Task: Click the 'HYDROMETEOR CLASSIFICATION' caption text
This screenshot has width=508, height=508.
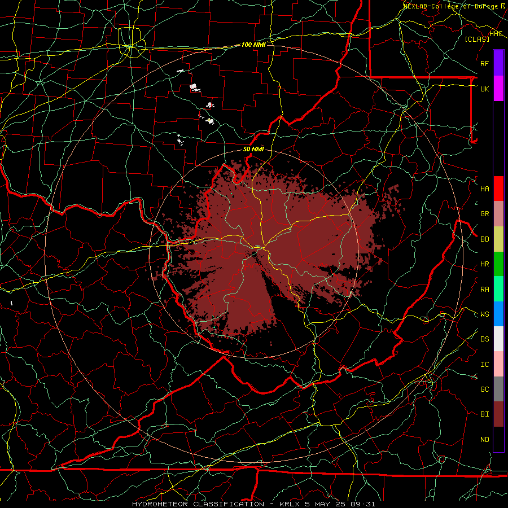Action: 198,504
